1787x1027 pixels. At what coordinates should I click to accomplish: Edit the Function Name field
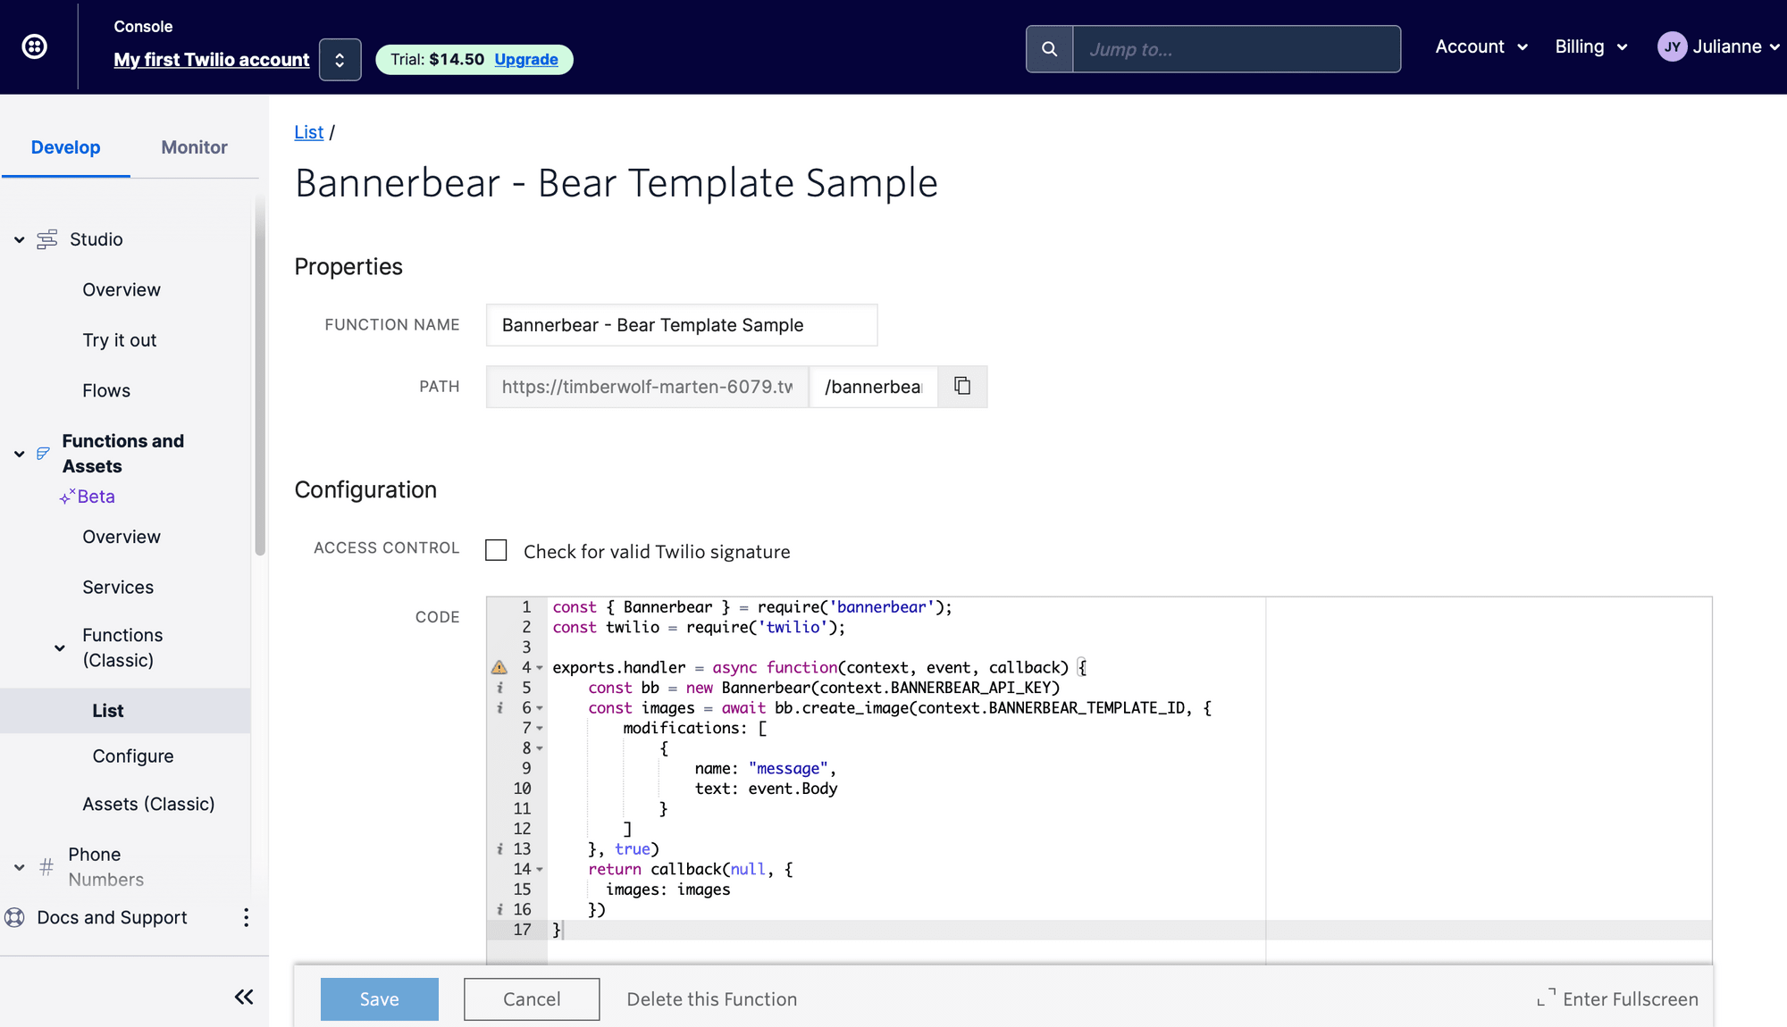(682, 325)
